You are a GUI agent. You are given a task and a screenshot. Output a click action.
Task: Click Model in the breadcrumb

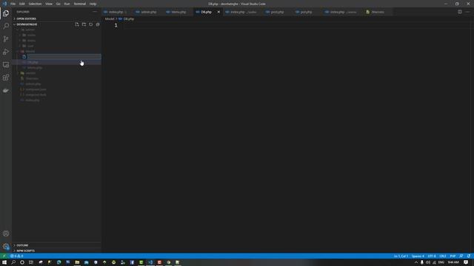pos(110,19)
